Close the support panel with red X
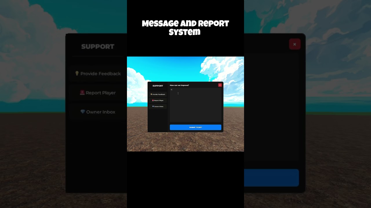371x208 pixels. tap(220, 85)
